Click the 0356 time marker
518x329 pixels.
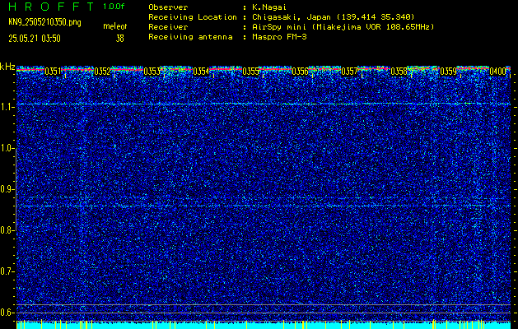click(x=300, y=72)
